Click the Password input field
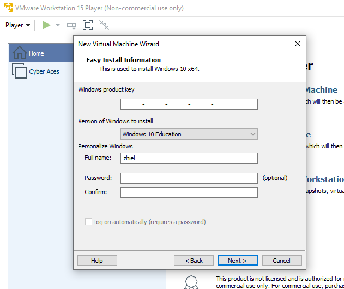 [189, 178]
